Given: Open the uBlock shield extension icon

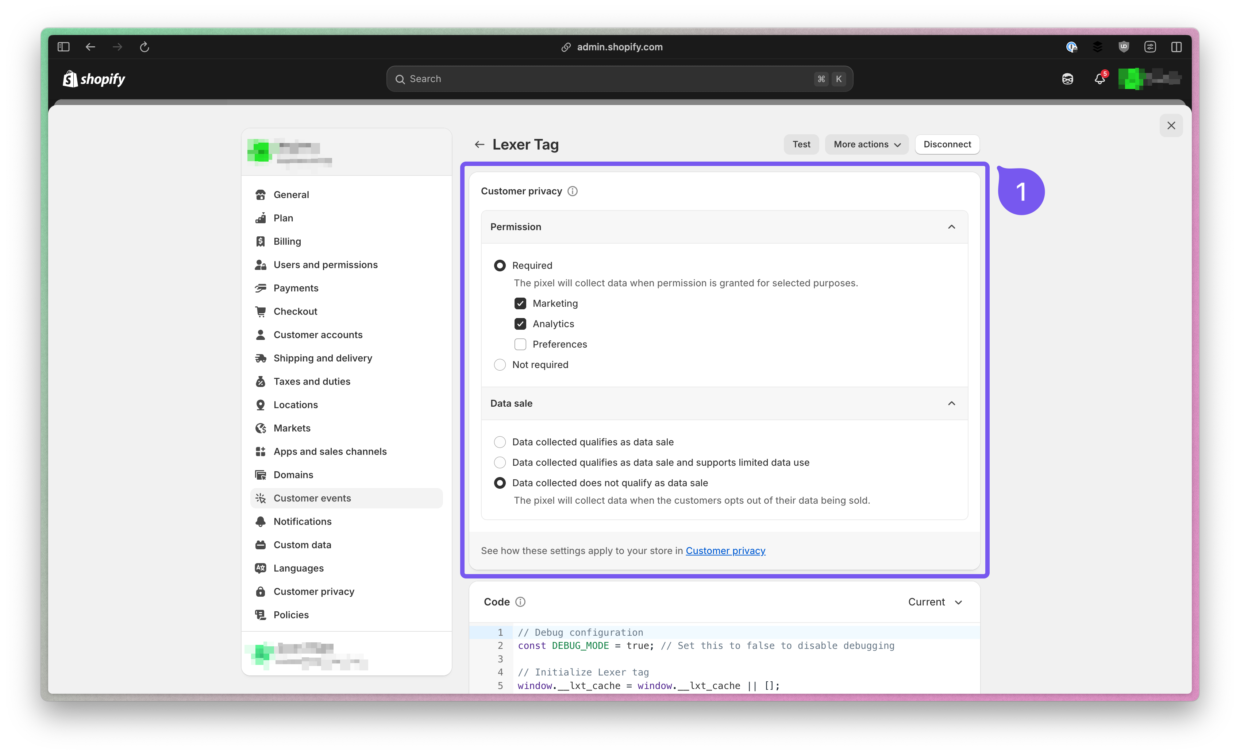Looking at the screenshot, I should point(1124,47).
